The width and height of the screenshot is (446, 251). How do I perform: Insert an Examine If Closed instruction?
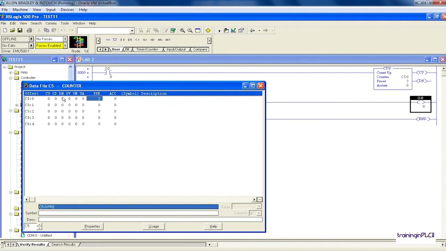[122, 40]
